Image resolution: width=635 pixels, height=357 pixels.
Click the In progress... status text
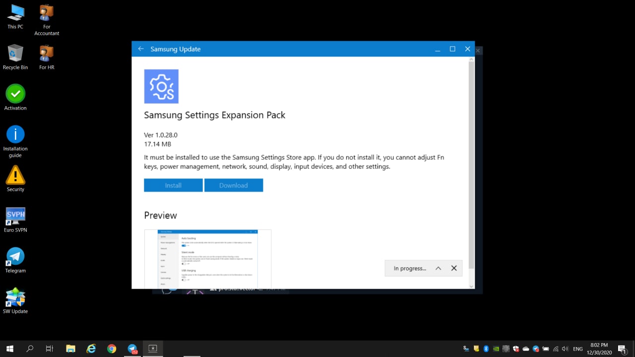410,268
